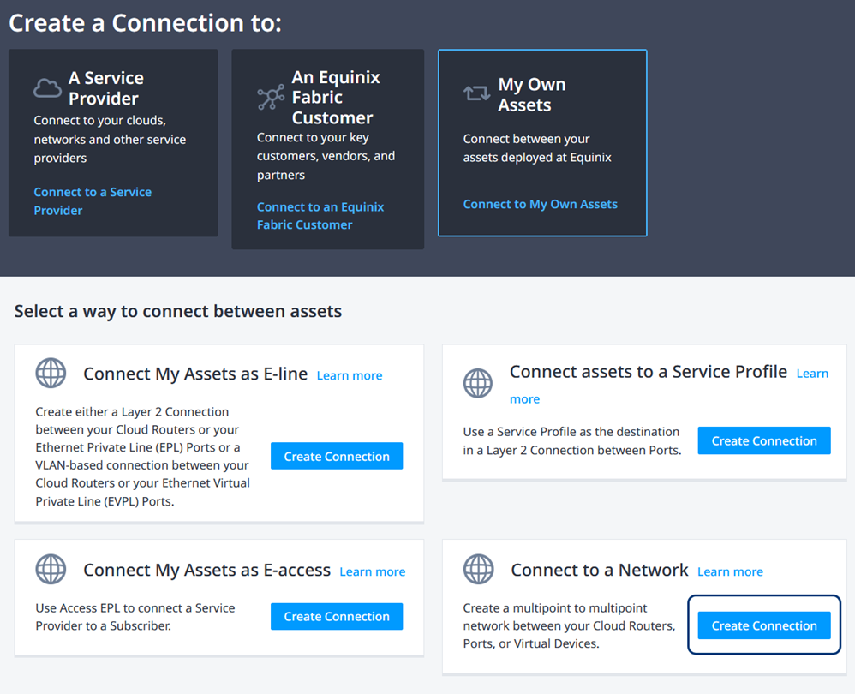
Task: Open the Connect to a Service Provider link
Action: [x=93, y=201]
